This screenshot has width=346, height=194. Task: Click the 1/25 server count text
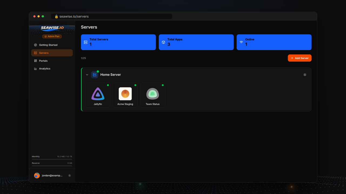[83, 58]
